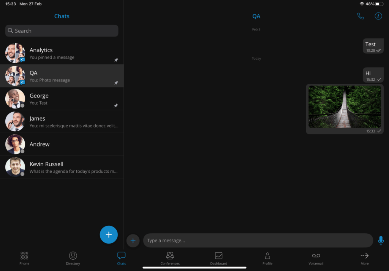The image size is (389, 271).
Task: Open the James conversation
Action: [62, 121]
